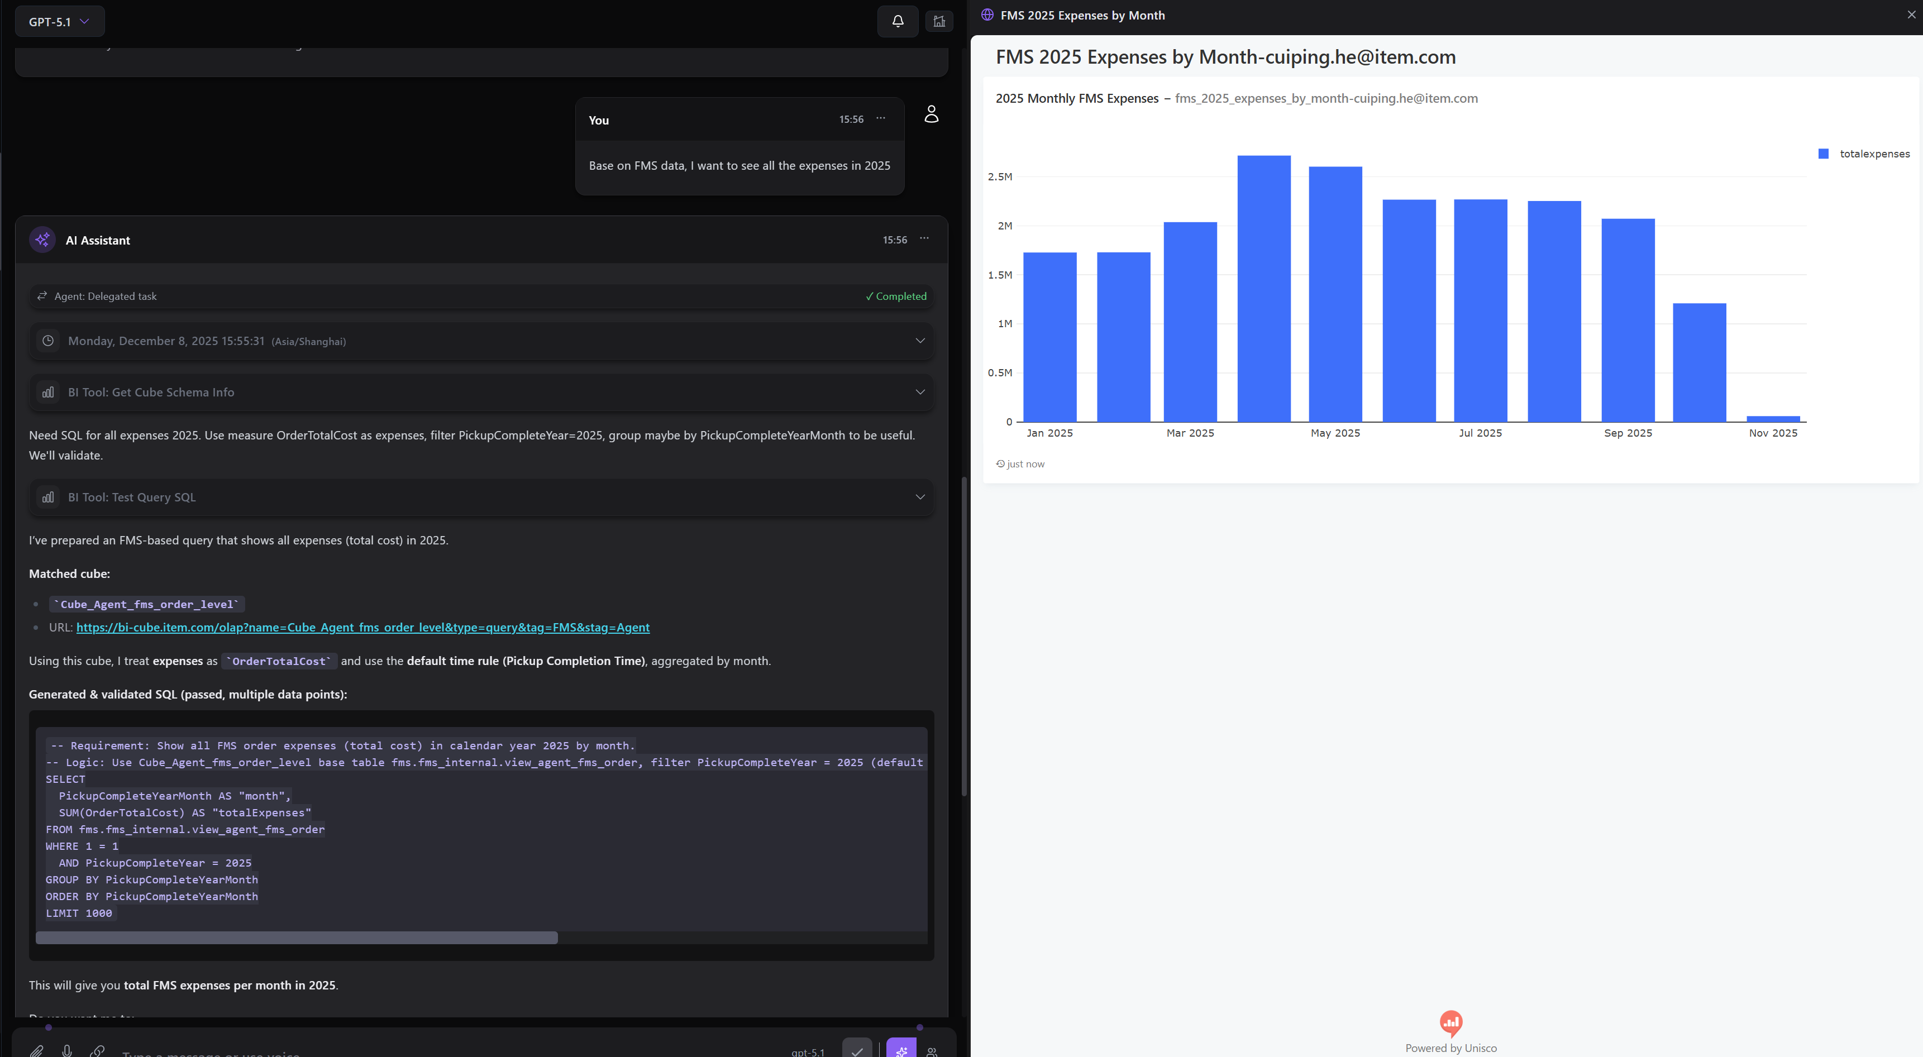Select the FMS 2025 Expenses by Month tab
This screenshot has width=1923, height=1057.
(x=1082, y=15)
